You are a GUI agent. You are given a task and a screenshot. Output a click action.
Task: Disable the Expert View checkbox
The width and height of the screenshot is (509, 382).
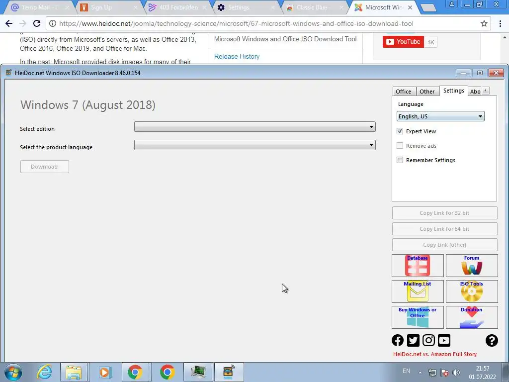(400, 131)
